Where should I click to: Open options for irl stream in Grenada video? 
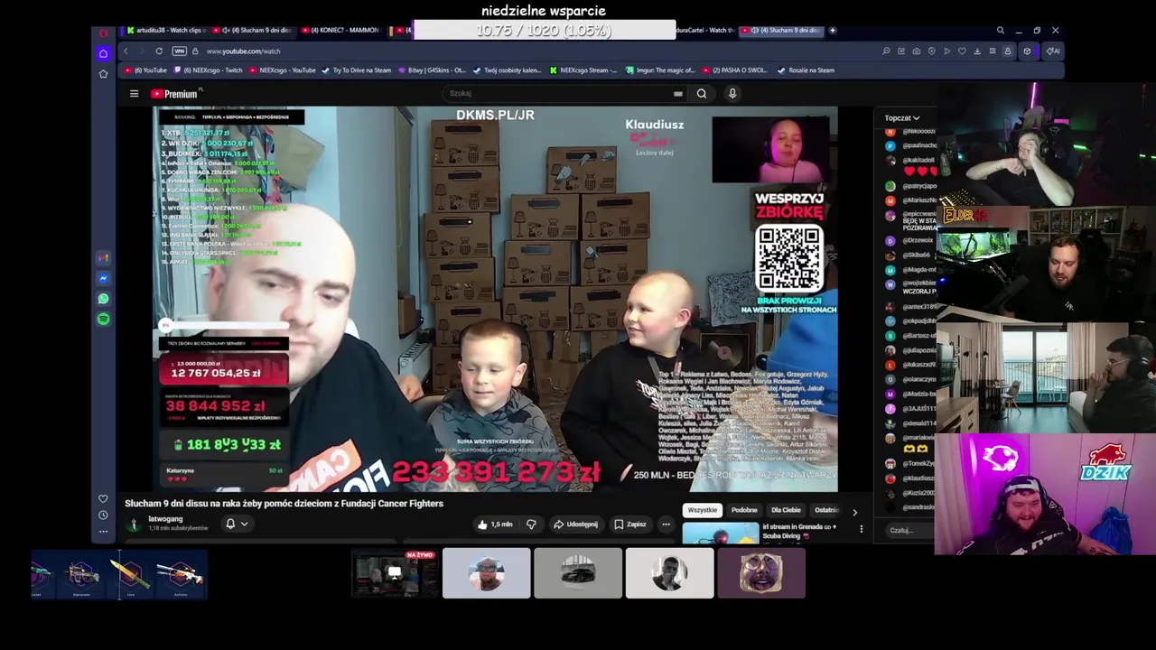click(x=861, y=529)
